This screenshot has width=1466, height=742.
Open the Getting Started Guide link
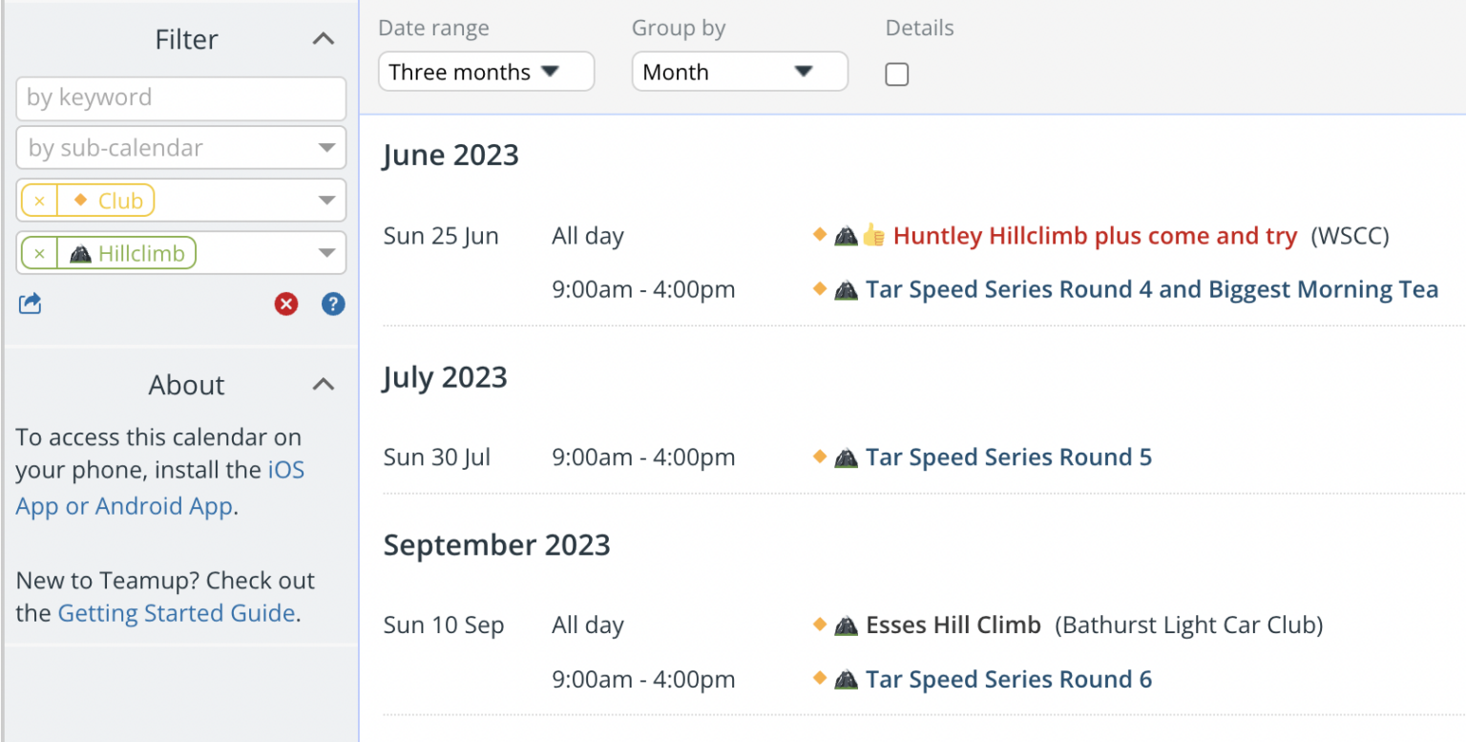click(x=177, y=613)
